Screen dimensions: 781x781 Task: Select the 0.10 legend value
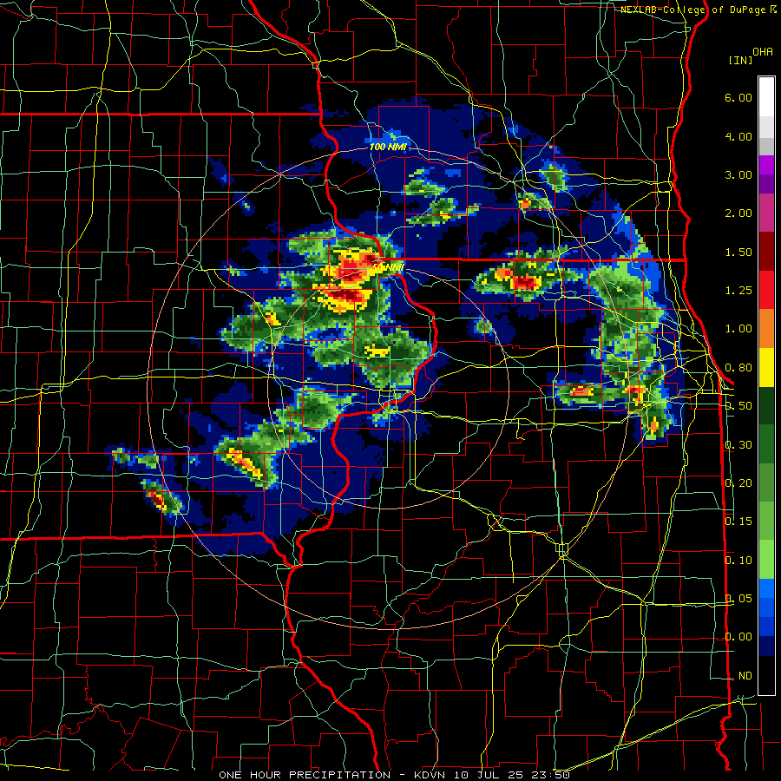[x=738, y=561]
